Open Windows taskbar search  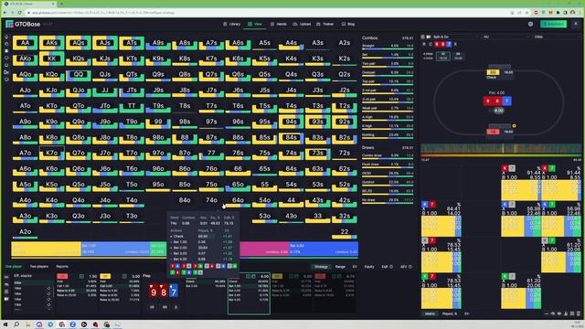[16, 324]
